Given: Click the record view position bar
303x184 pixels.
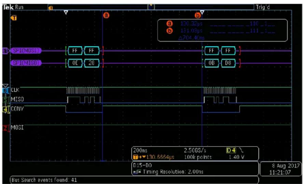Looking at the screenshot, I should tap(151, 7).
